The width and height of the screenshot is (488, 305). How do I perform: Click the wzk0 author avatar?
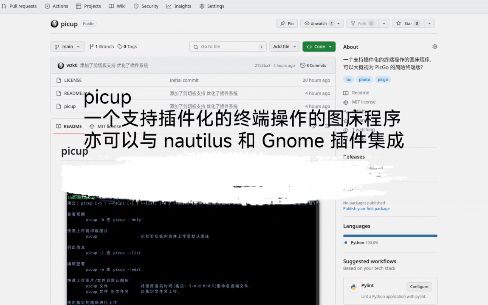tap(61, 66)
